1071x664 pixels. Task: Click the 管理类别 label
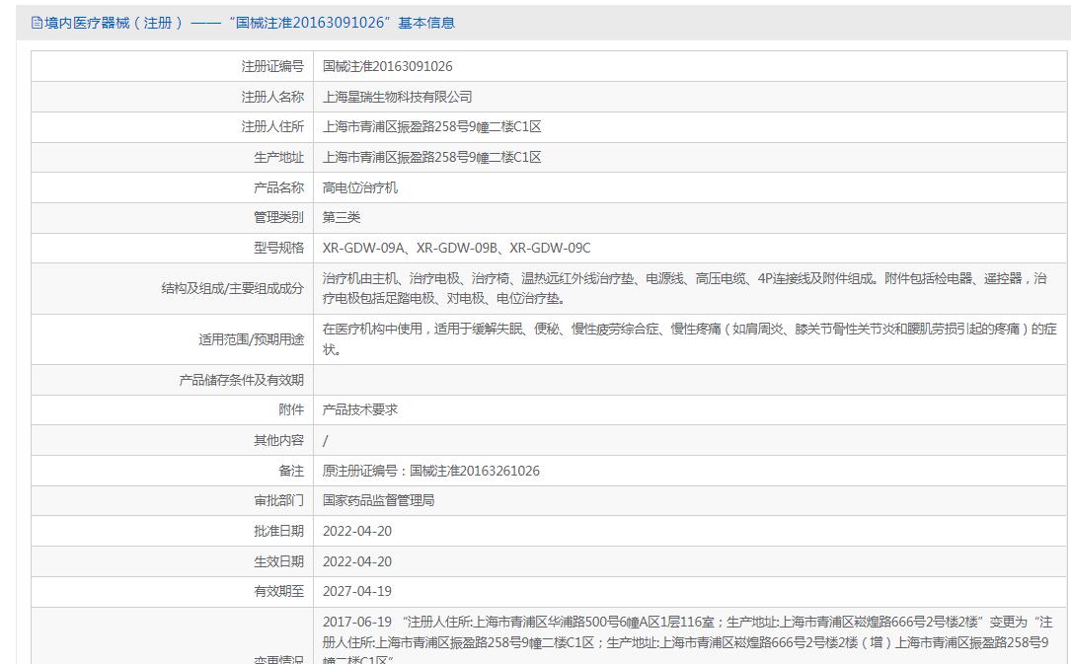pyautogui.click(x=278, y=217)
